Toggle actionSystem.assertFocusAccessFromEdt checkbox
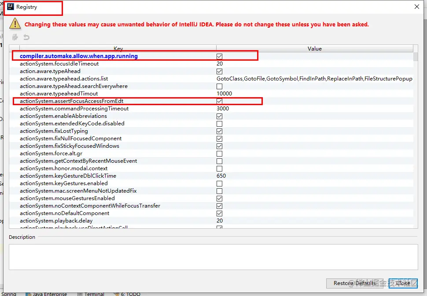The image size is (427, 296). (x=220, y=101)
